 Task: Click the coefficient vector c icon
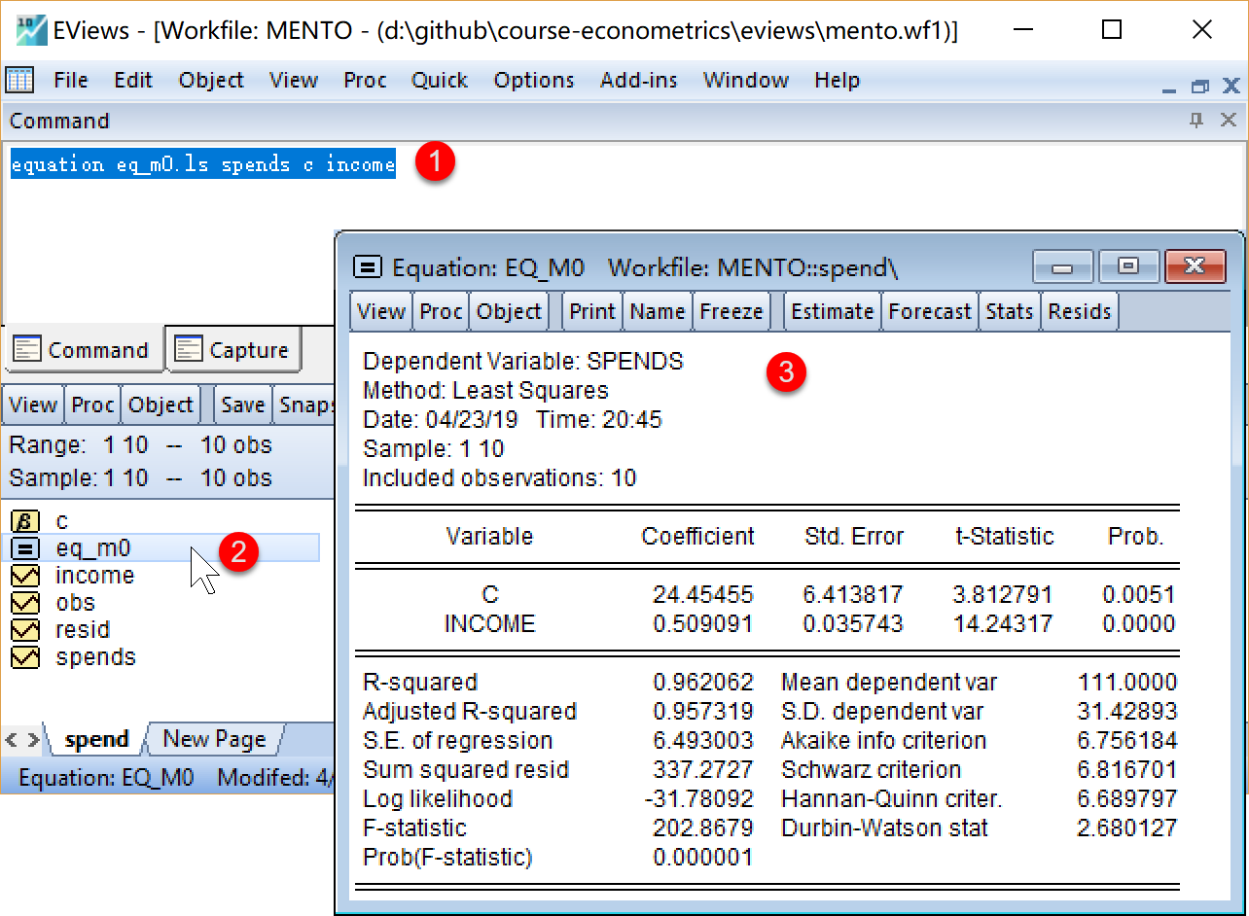coord(24,521)
